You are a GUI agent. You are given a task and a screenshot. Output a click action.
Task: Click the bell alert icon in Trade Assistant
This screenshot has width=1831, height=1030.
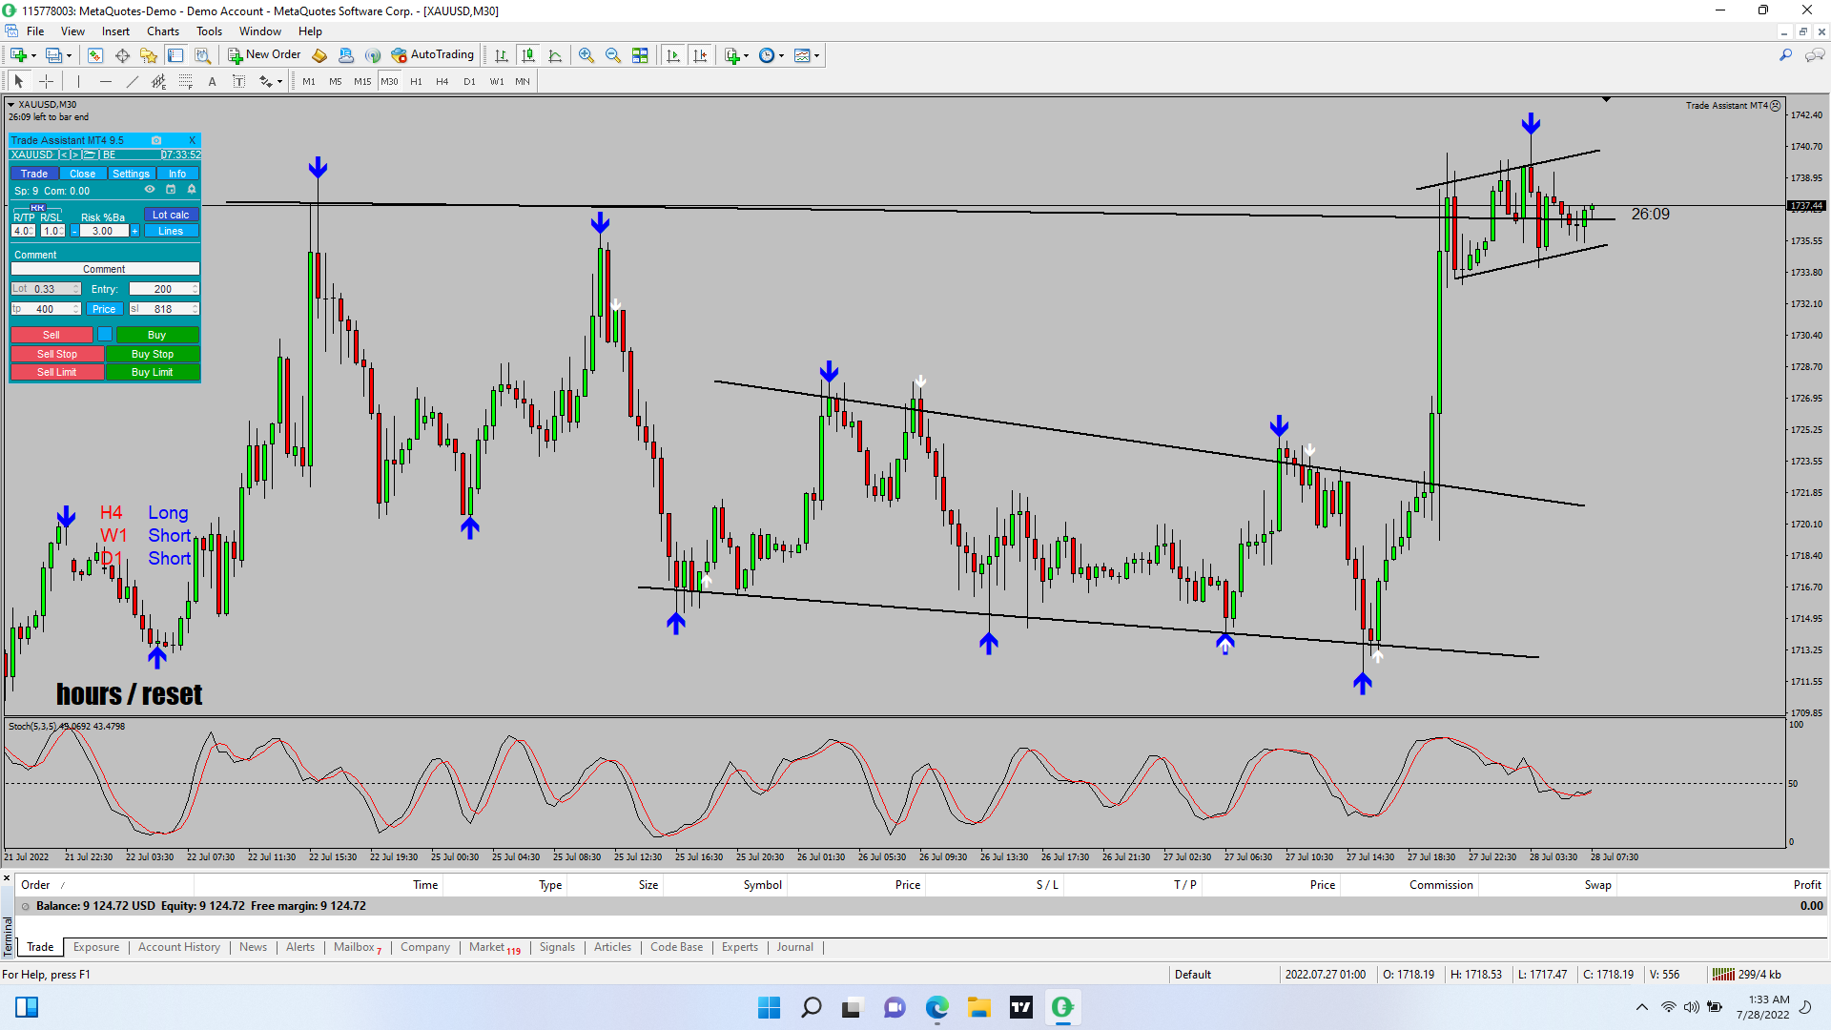(x=192, y=190)
